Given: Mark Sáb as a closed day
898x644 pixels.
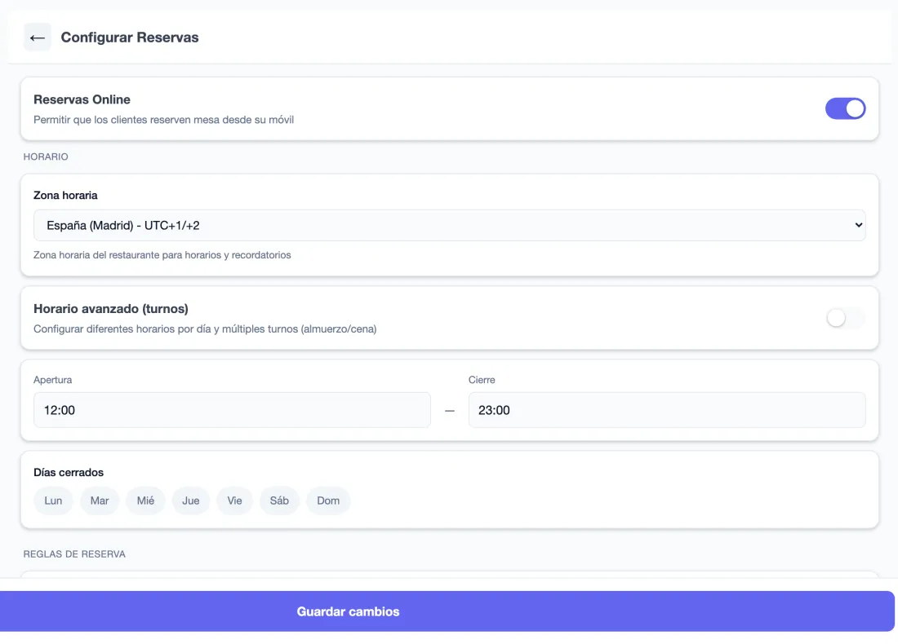Looking at the screenshot, I should pyautogui.click(x=279, y=501).
